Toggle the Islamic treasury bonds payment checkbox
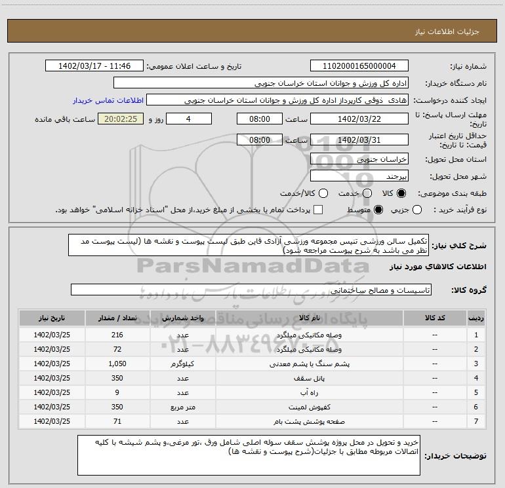The width and height of the screenshot is (505, 488). tap(318, 210)
